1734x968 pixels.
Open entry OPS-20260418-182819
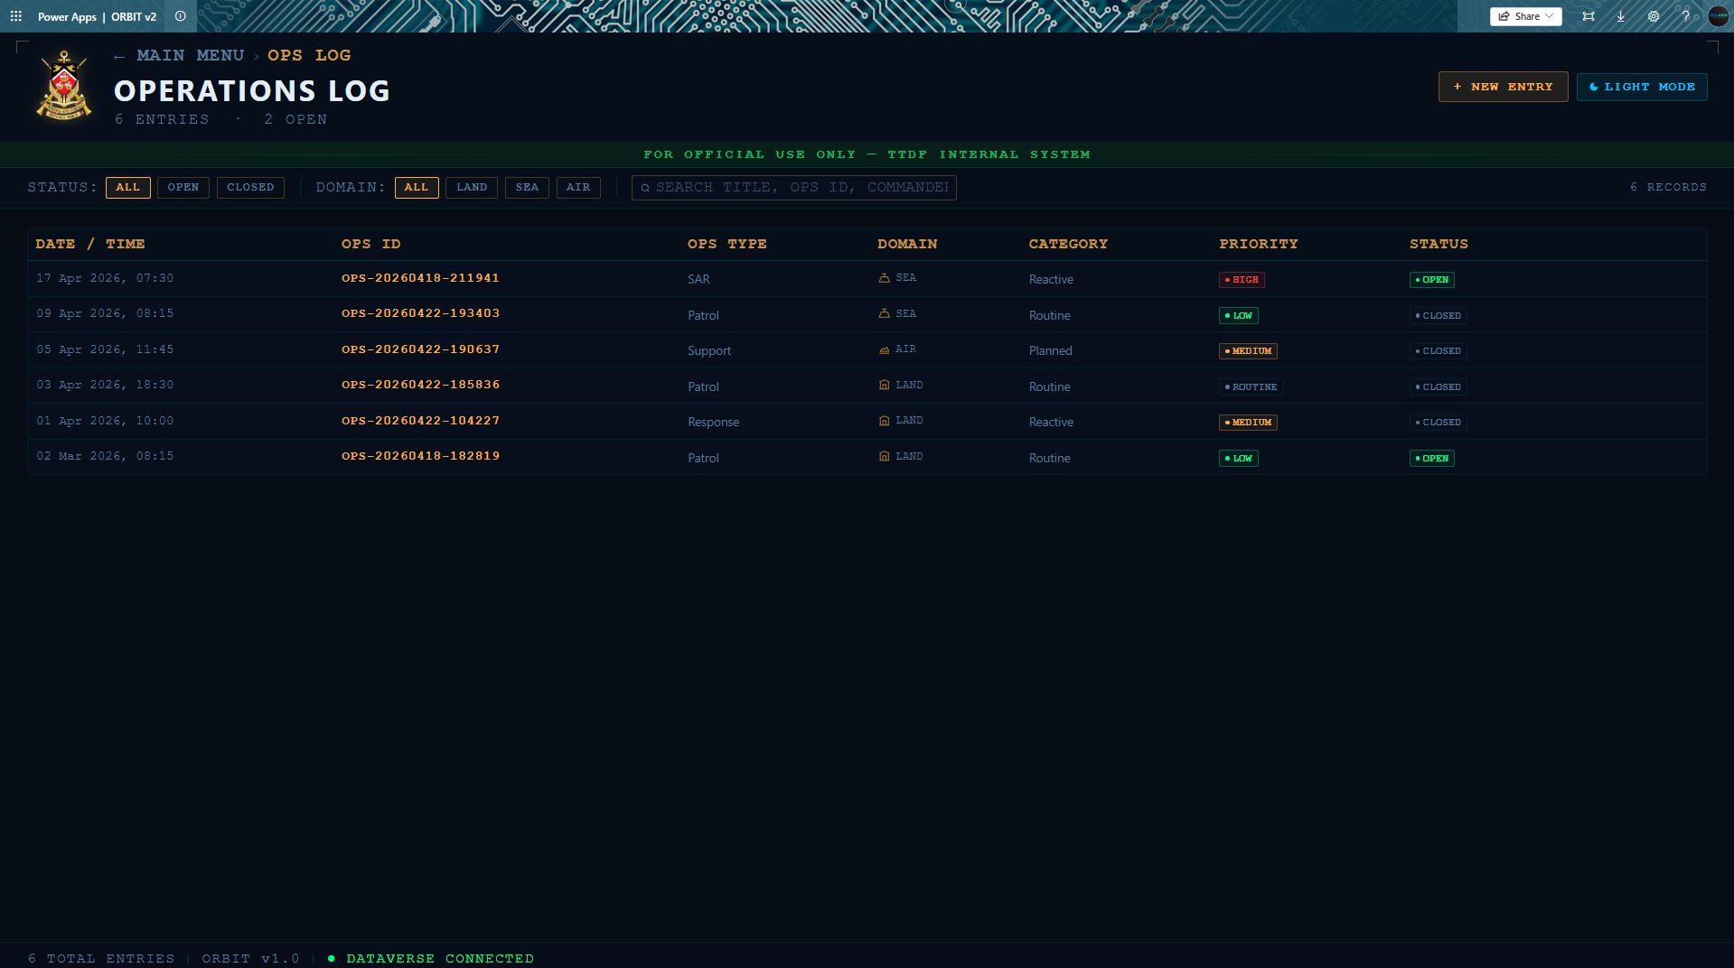pyautogui.click(x=420, y=456)
